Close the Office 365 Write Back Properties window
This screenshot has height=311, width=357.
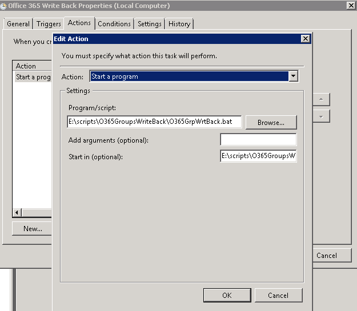tap(350, 6)
